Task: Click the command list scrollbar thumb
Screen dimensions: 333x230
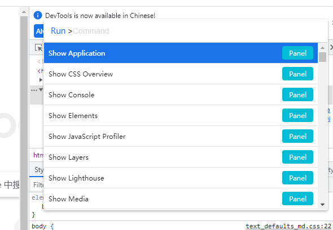Action: (322, 57)
